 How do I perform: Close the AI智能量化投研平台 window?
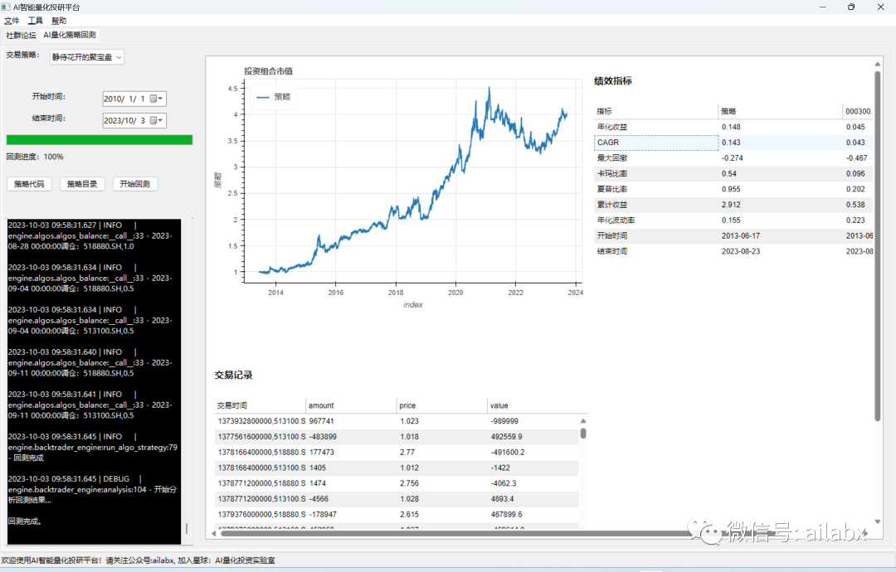[880, 7]
